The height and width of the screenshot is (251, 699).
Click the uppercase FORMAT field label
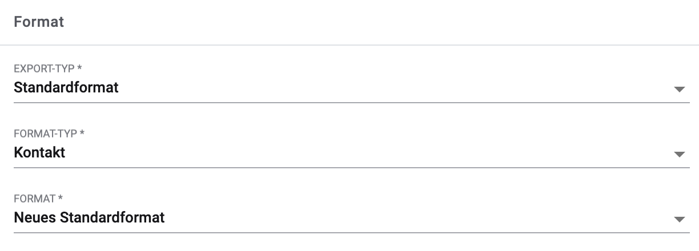[x=34, y=199]
